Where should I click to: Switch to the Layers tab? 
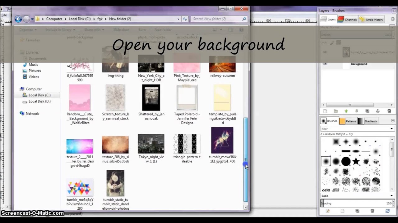point(328,20)
